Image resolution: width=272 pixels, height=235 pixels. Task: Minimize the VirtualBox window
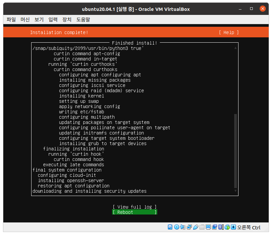point(240,9)
